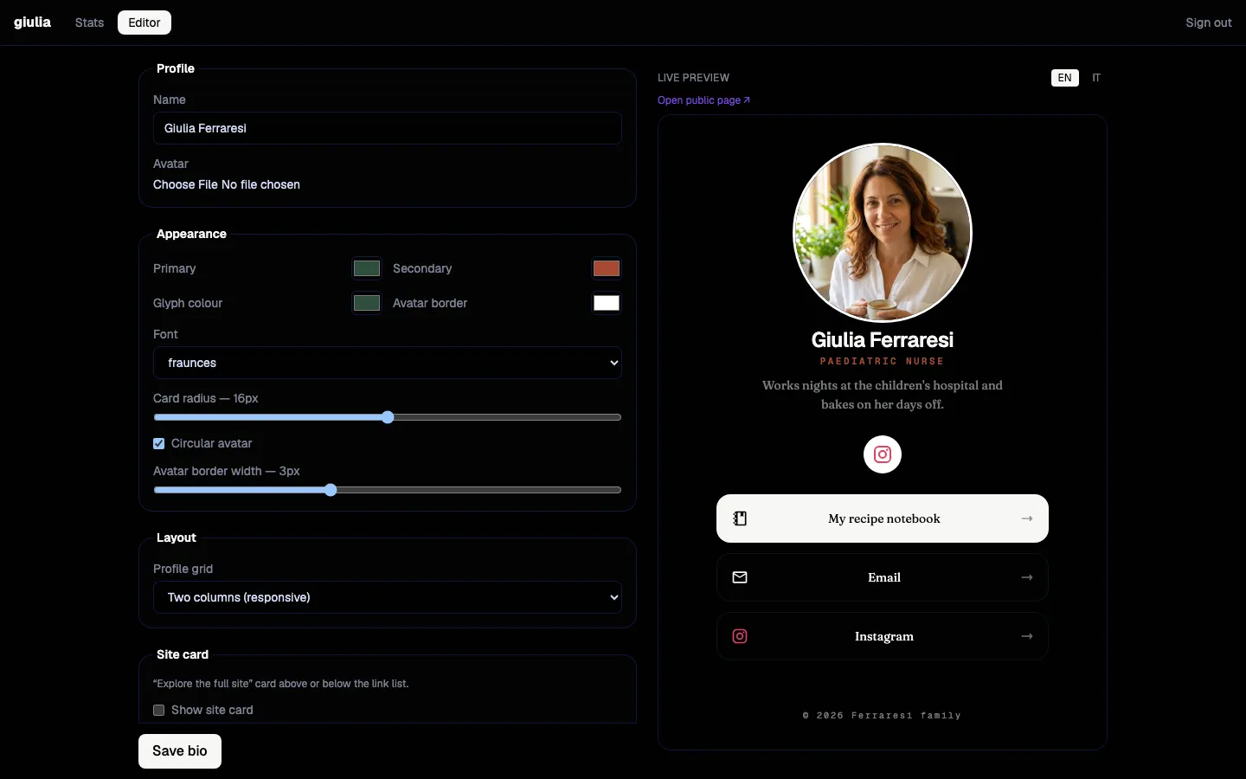The height and width of the screenshot is (779, 1246).
Task: Toggle the Circular avatar checkbox
Action: (159, 443)
